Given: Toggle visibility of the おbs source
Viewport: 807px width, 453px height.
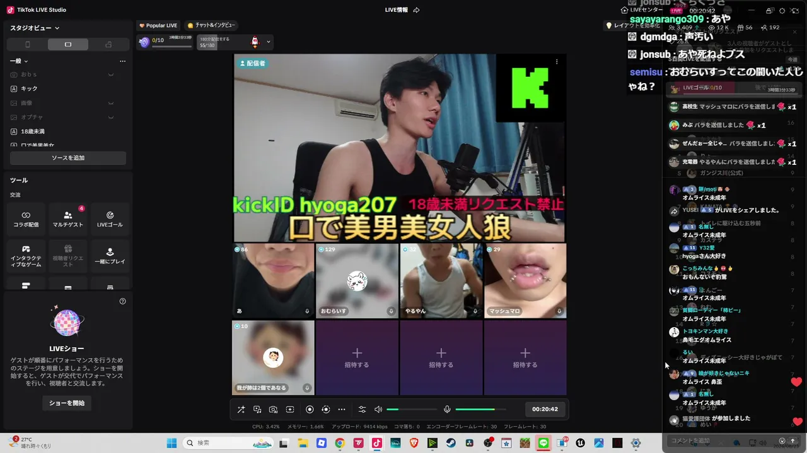Looking at the screenshot, I should point(111,74).
